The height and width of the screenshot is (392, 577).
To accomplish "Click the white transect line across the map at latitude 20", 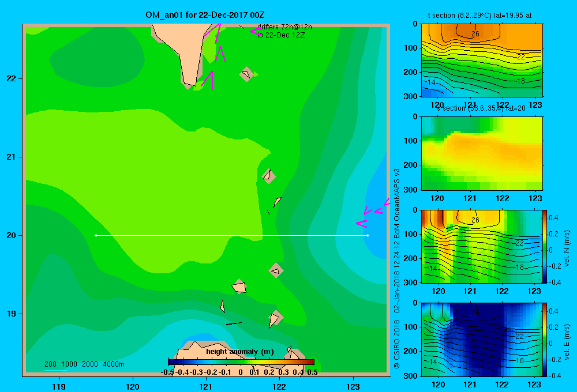I will [x=232, y=235].
